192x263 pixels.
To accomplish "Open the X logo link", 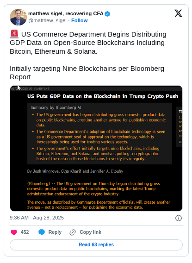I will point(178,13).
